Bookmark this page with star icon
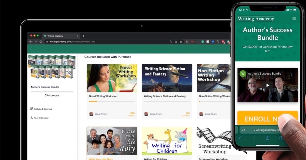The image size is (306, 160). click(181, 41)
